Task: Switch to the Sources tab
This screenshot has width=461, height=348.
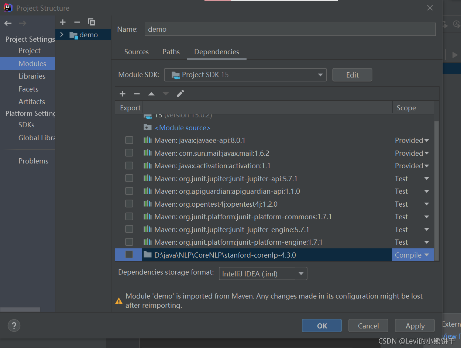Action: tap(137, 52)
